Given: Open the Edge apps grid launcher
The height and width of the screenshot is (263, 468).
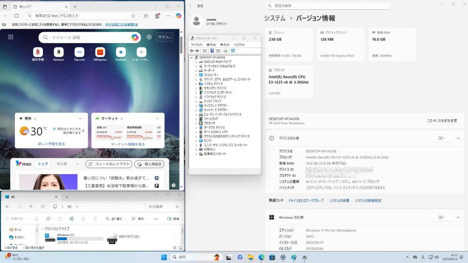Looking at the screenshot, I should pos(11,37).
